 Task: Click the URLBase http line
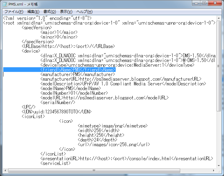pyautogui.click(x=68, y=46)
